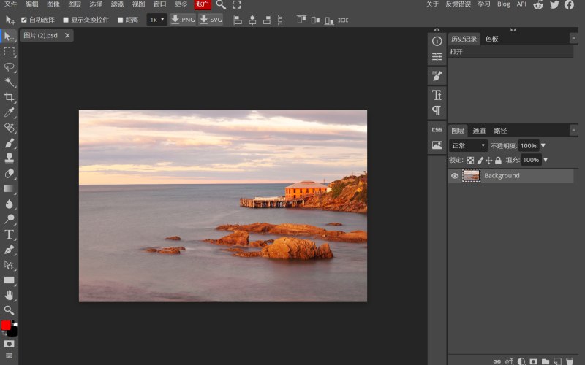Select the Type tool in the toolbox
Image resolution: width=585 pixels, height=365 pixels.
tap(9, 234)
